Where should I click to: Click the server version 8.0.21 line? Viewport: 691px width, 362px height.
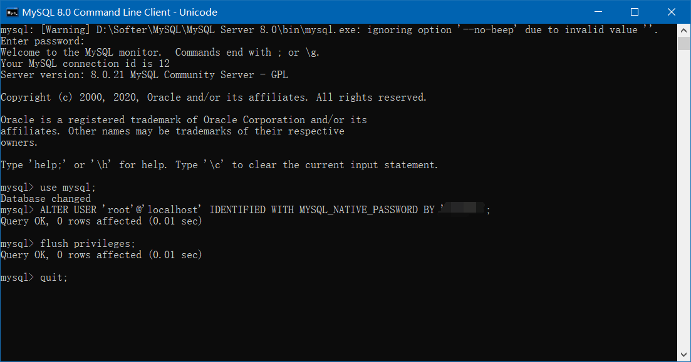[x=145, y=74]
